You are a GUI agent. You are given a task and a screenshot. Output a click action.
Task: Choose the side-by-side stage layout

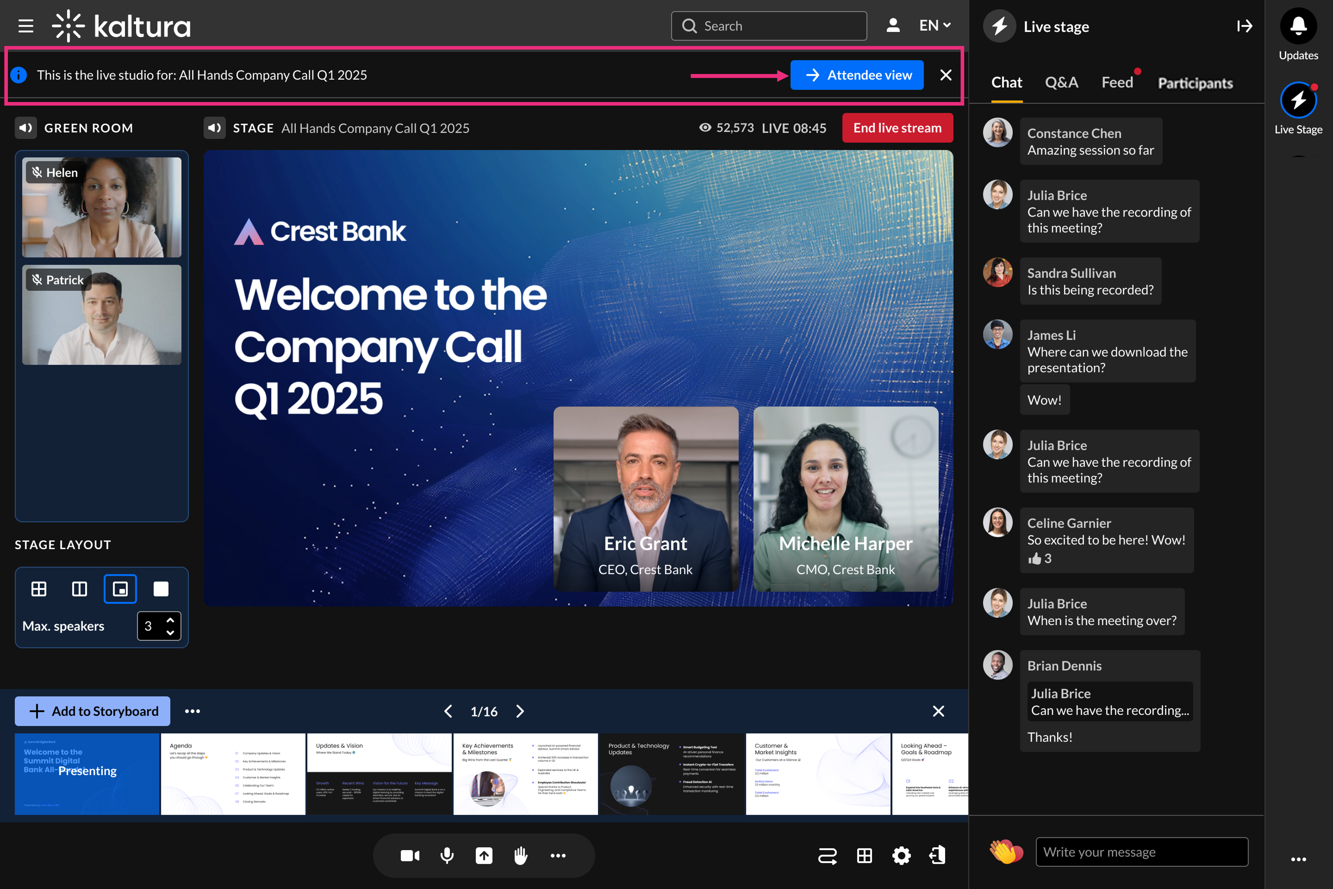tap(79, 589)
